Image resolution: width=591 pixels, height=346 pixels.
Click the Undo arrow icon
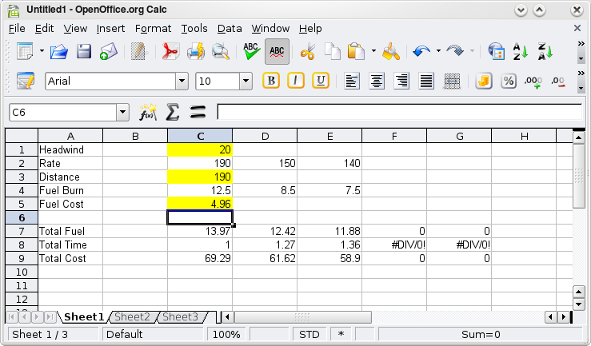point(421,53)
